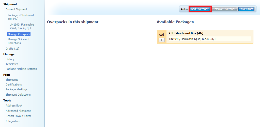260x127 pixels.
Task: Open Package Markings under Print
Action: [17, 89]
